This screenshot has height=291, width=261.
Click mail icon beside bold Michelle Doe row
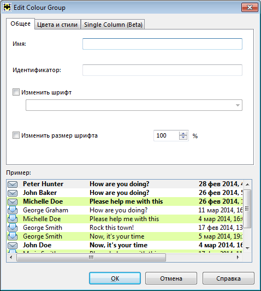[13, 201]
